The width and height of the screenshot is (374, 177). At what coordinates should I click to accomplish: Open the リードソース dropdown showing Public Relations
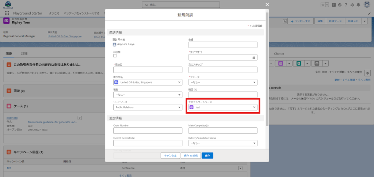pyautogui.click(x=148, y=107)
